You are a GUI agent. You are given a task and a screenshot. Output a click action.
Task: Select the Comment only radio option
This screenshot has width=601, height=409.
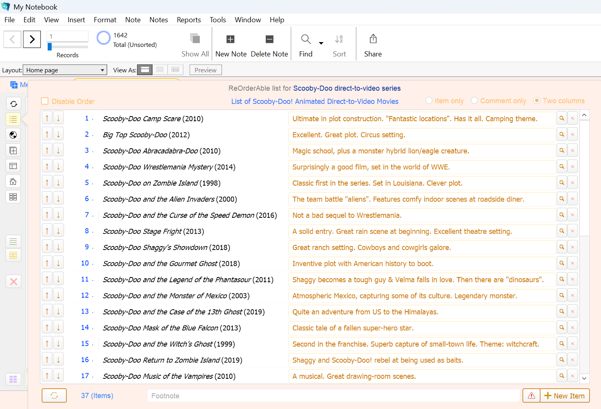pos(474,101)
